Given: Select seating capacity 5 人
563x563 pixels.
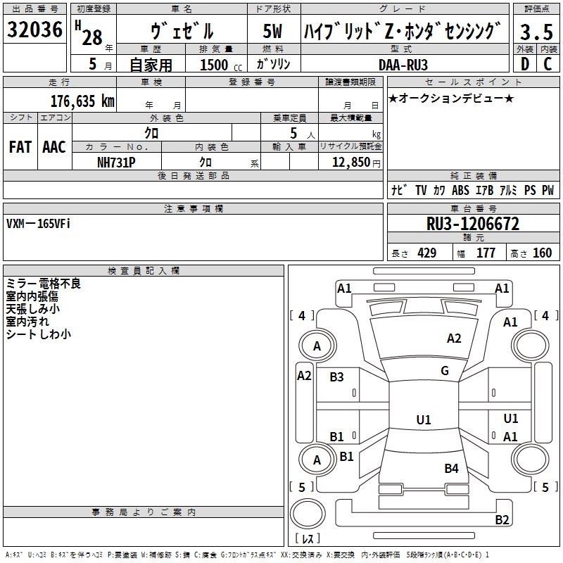Looking at the screenshot, I should (x=303, y=134).
